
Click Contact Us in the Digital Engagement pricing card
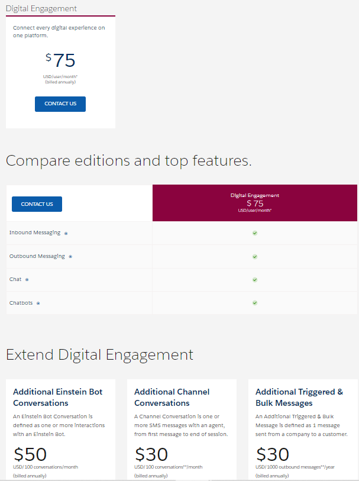[60, 104]
